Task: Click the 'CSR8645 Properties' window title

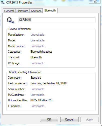Action: pyautogui.click(x=19, y=2)
